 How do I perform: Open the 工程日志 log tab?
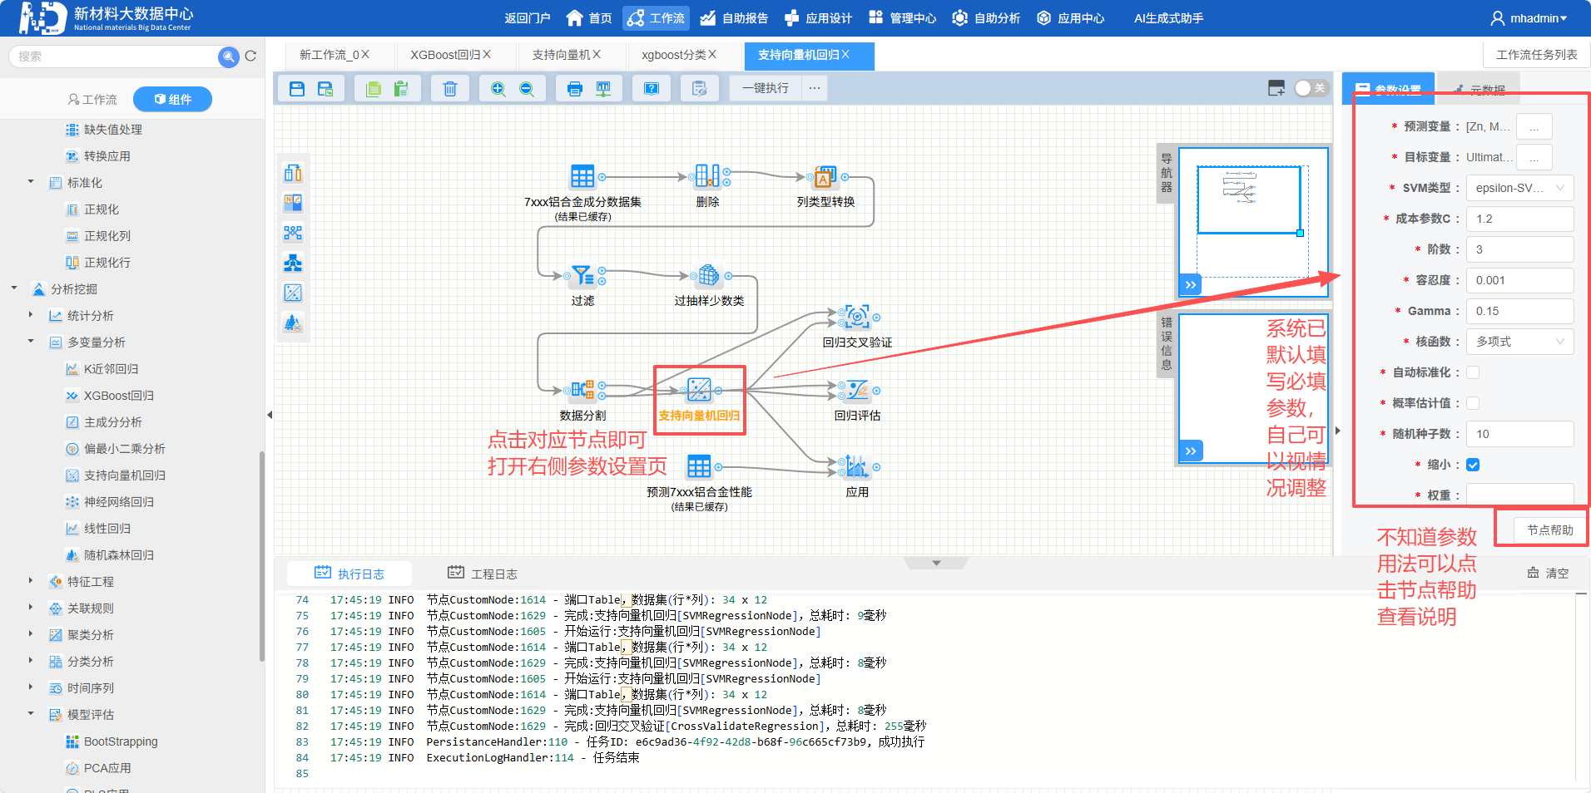coord(483,574)
